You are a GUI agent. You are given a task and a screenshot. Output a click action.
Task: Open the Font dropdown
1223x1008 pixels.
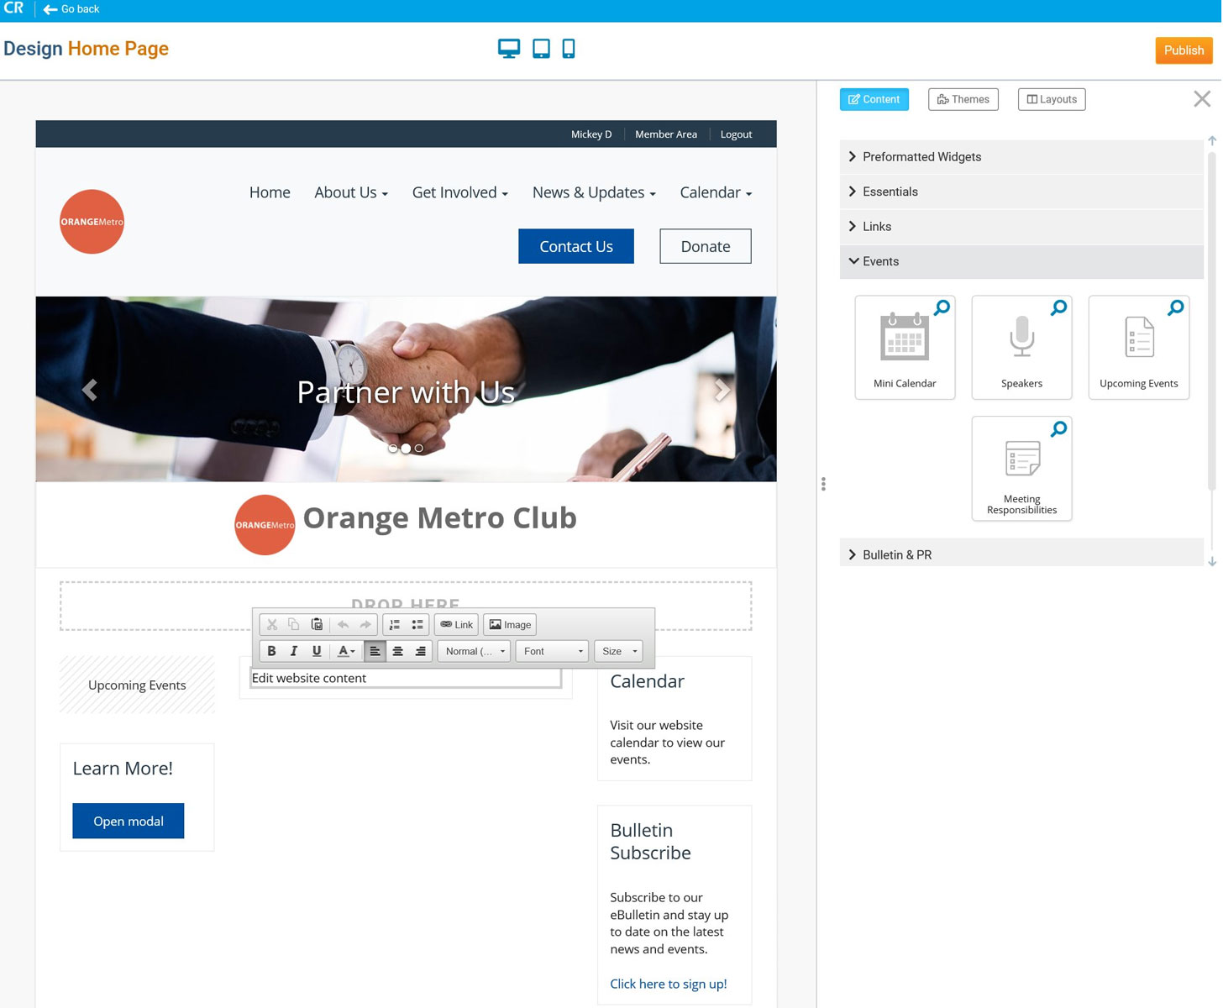(553, 651)
